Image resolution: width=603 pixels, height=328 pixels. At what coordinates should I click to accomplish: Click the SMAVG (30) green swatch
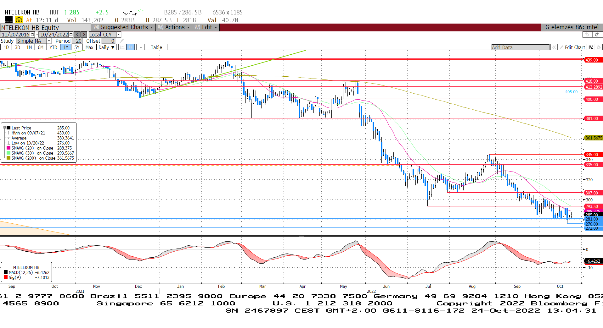coord(8,153)
